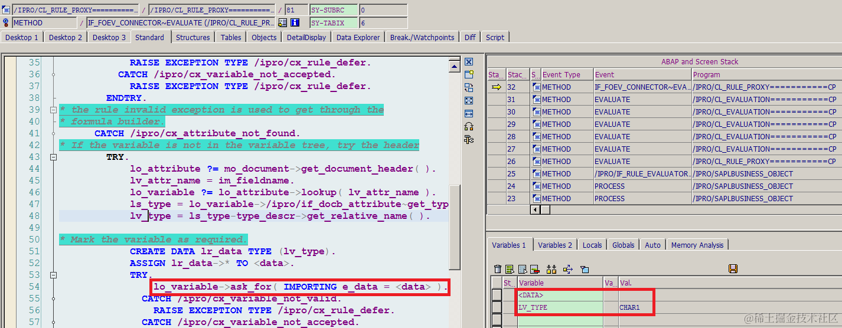The image size is (842, 328).
Task: Click the gear icon beside METHOD field
Action: click(6, 22)
